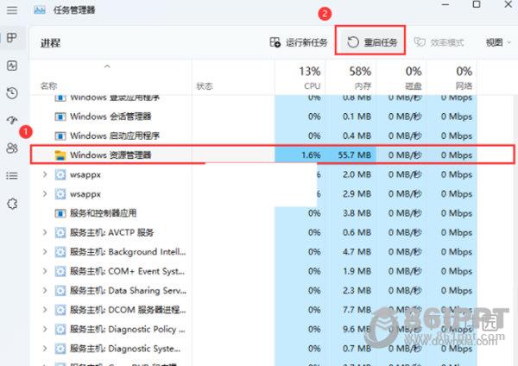This screenshot has height=366, width=518.
Task: Click the Diagnostic Policy gear icon
Action: (x=60, y=330)
